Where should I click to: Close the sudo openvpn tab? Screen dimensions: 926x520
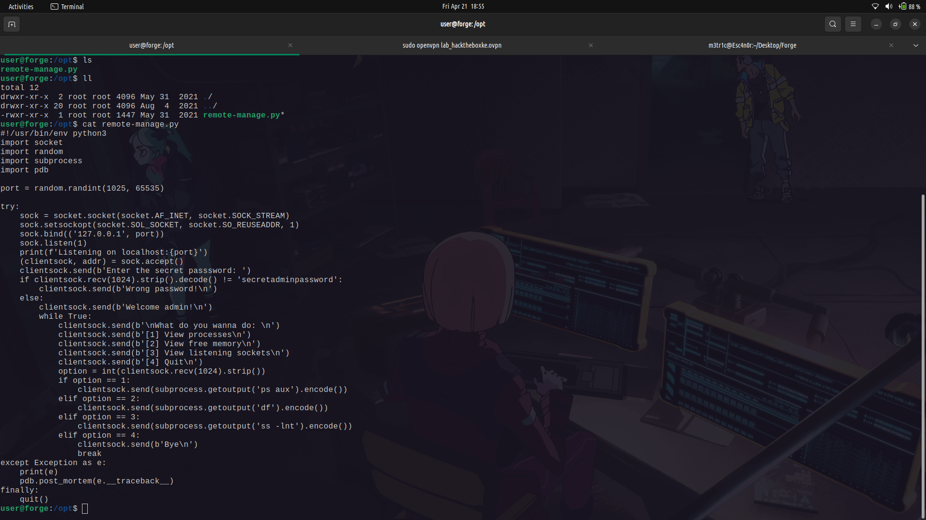[x=590, y=45]
